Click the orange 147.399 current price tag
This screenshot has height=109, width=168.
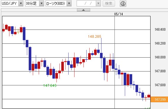tap(159, 100)
